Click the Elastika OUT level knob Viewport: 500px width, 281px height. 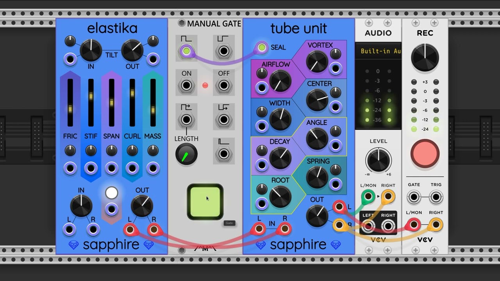pos(142,206)
